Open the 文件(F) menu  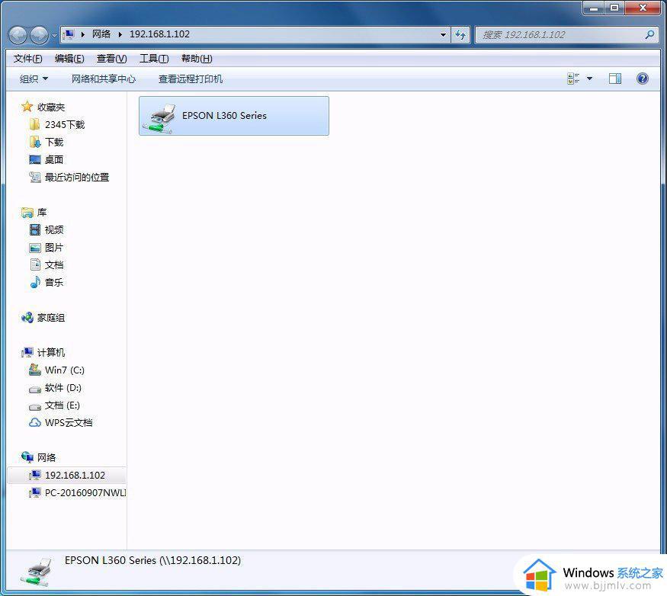[27, 59]
